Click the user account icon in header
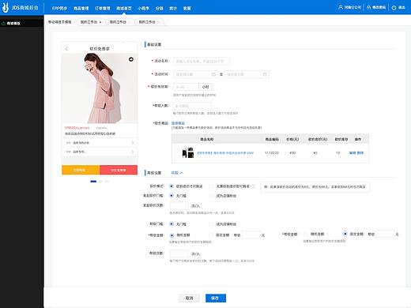 [x=341, y=7]
